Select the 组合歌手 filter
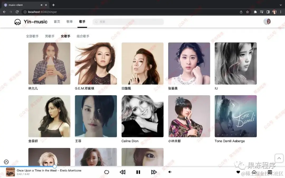The height and width of the screenshot is (178, 285). (x=83, y=36)
